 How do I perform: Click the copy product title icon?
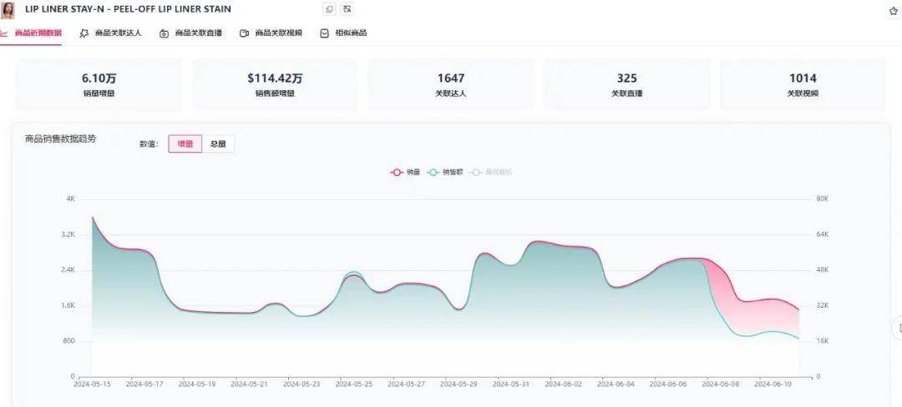330,9
